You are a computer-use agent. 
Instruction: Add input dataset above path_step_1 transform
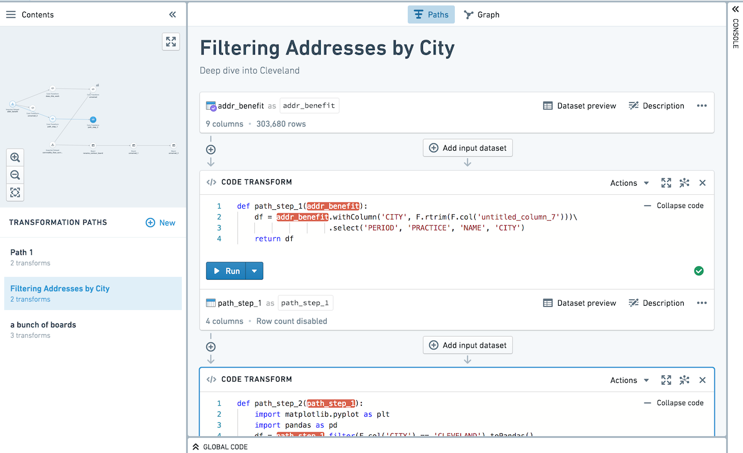click(468, 148)
